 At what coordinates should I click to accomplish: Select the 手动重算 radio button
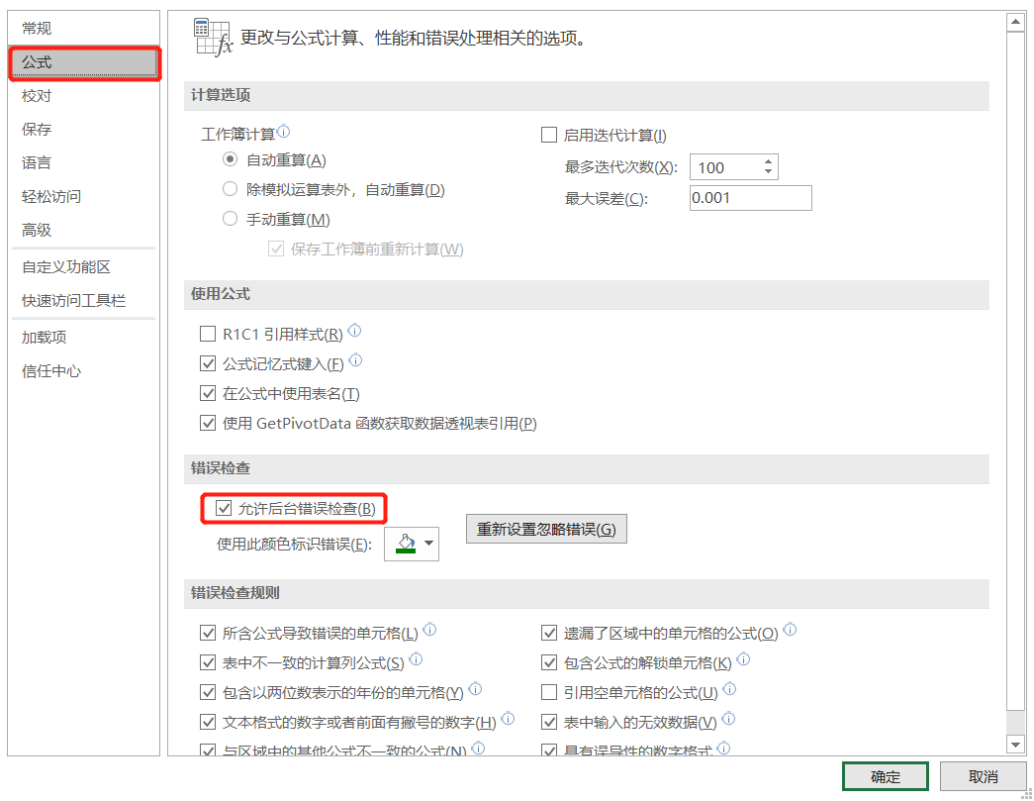pos(231,219)
